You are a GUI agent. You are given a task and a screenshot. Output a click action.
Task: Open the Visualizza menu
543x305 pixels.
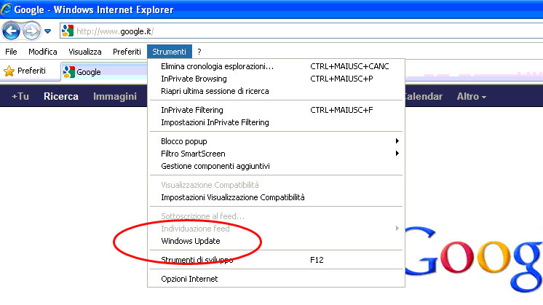point(85,52)
